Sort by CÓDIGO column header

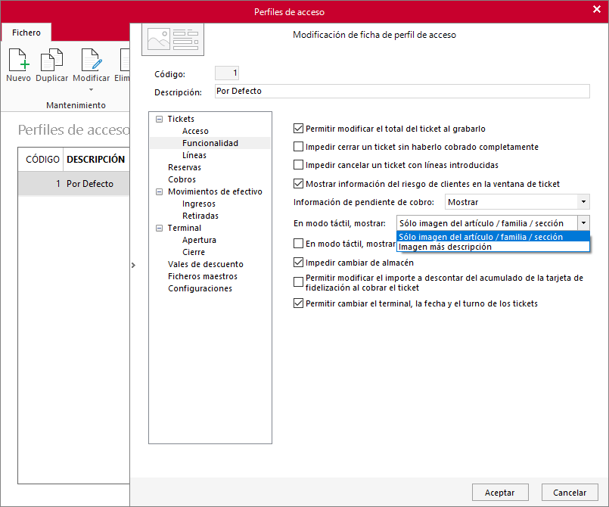[x=42, y=159]
